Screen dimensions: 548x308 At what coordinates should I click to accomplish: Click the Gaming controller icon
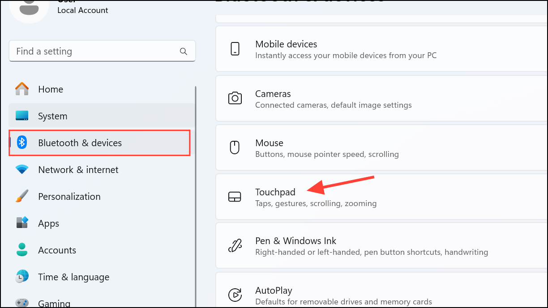21,303
